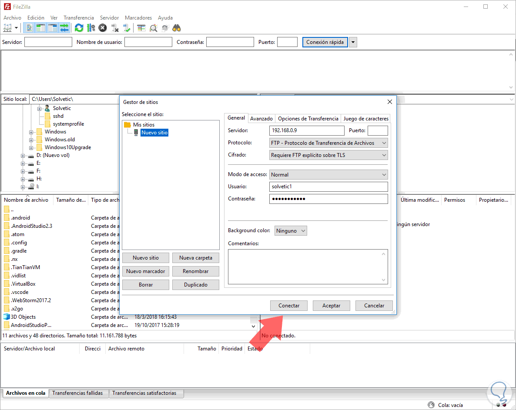Create a Nueva carpeta in Site Manager
Image resolution: width=516 pixels, height=410 pixels.
[x=195, y=257]
